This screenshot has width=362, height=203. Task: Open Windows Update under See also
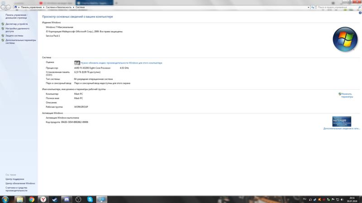click(20, 184)
